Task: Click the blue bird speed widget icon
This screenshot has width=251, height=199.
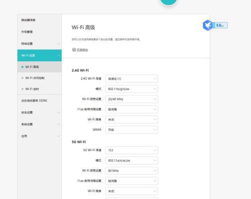Action: 208,25
